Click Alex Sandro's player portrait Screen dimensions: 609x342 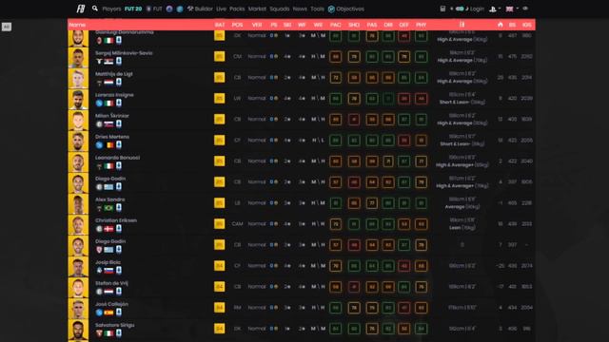[x=78, y=203]
